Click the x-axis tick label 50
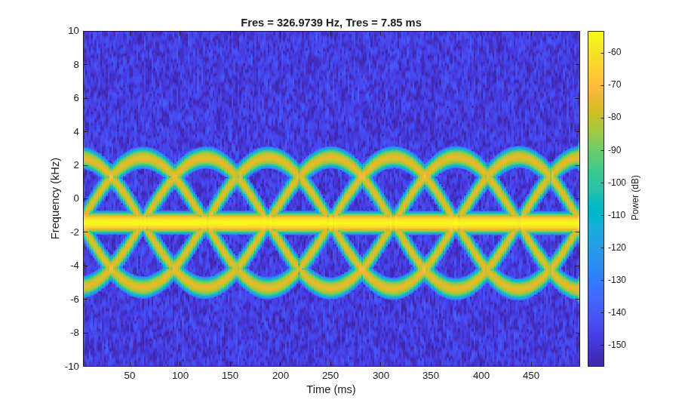This screenshot has height=412, width=685. point(130,375)
